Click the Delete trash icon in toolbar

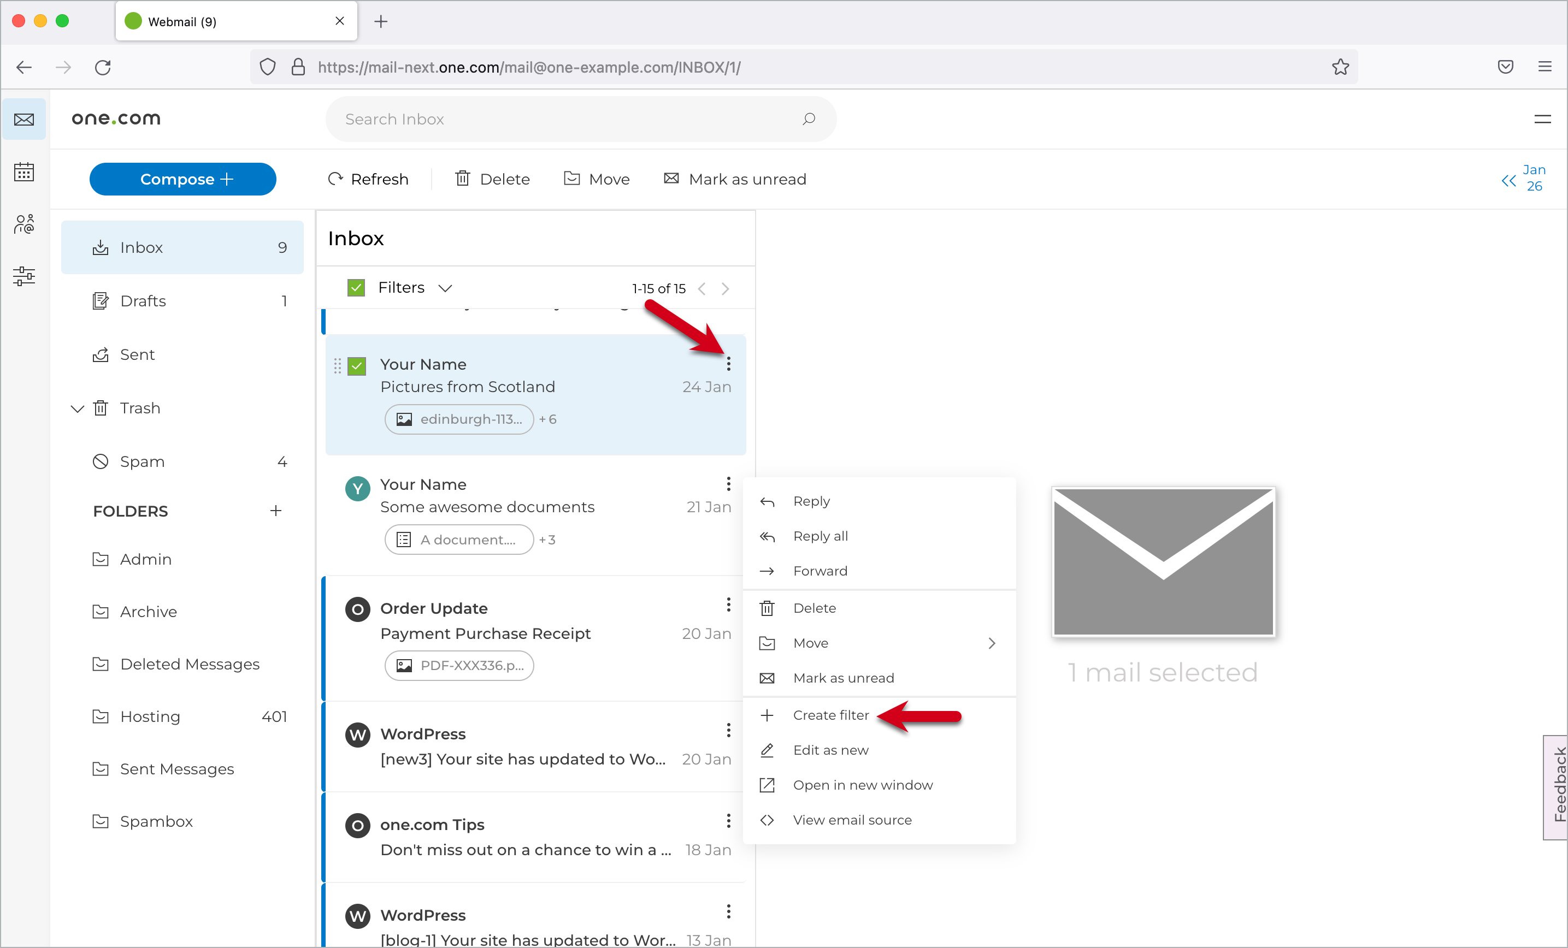coord(463,179)
